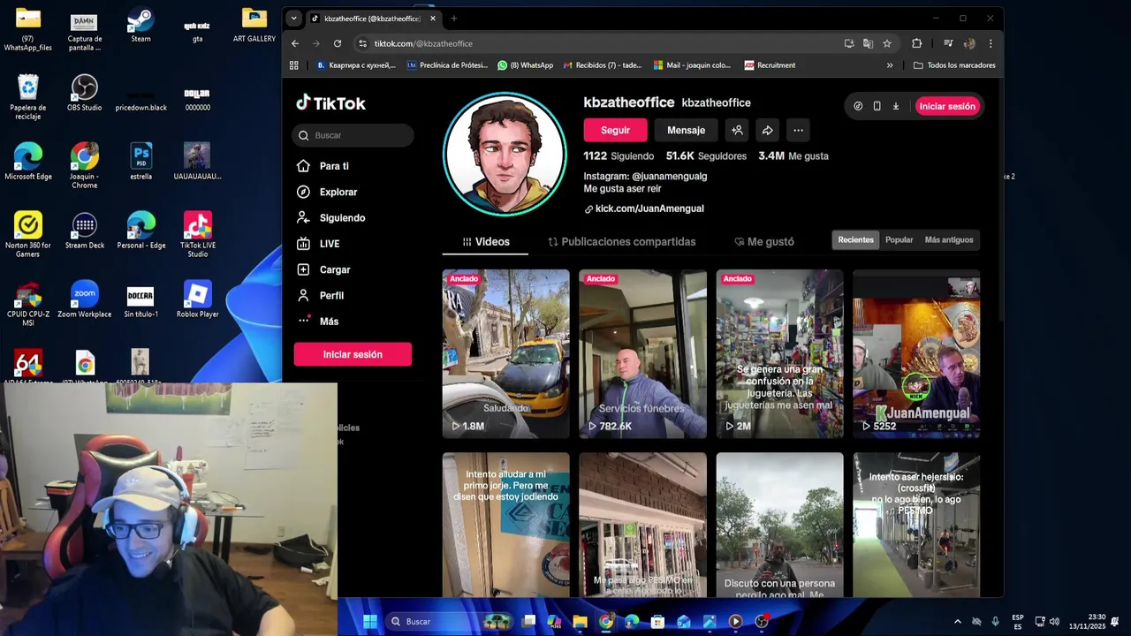Click the kbzatheoffice profile avatar
The width and height of the screenshot is (1131, 636).
tap(505, 154)
